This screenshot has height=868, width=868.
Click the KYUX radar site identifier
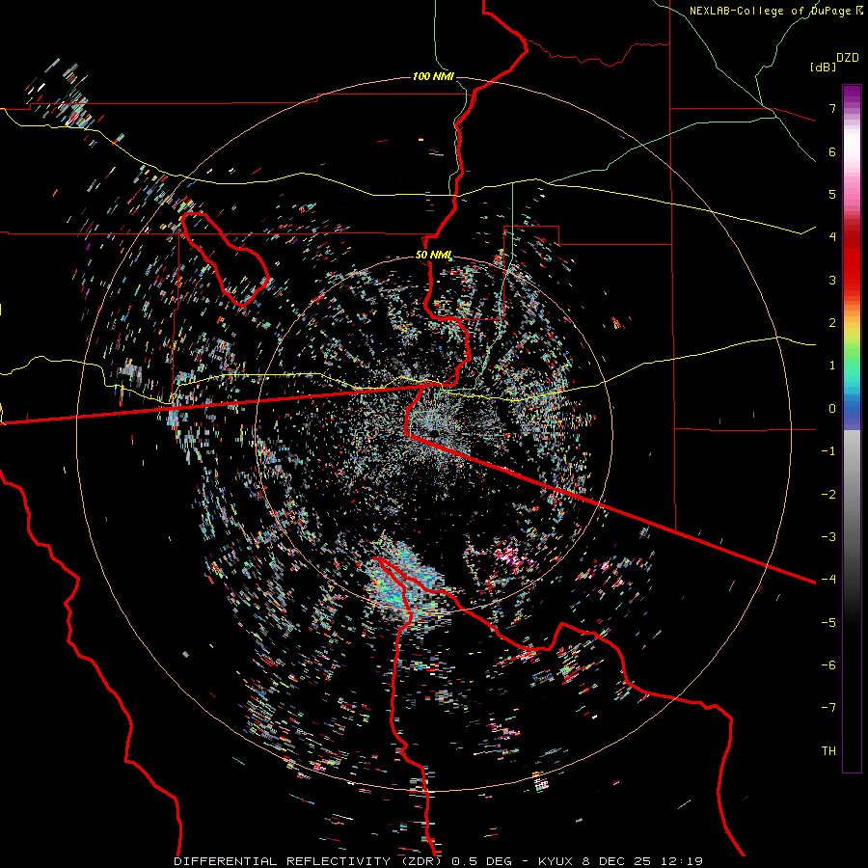point(557,861)
